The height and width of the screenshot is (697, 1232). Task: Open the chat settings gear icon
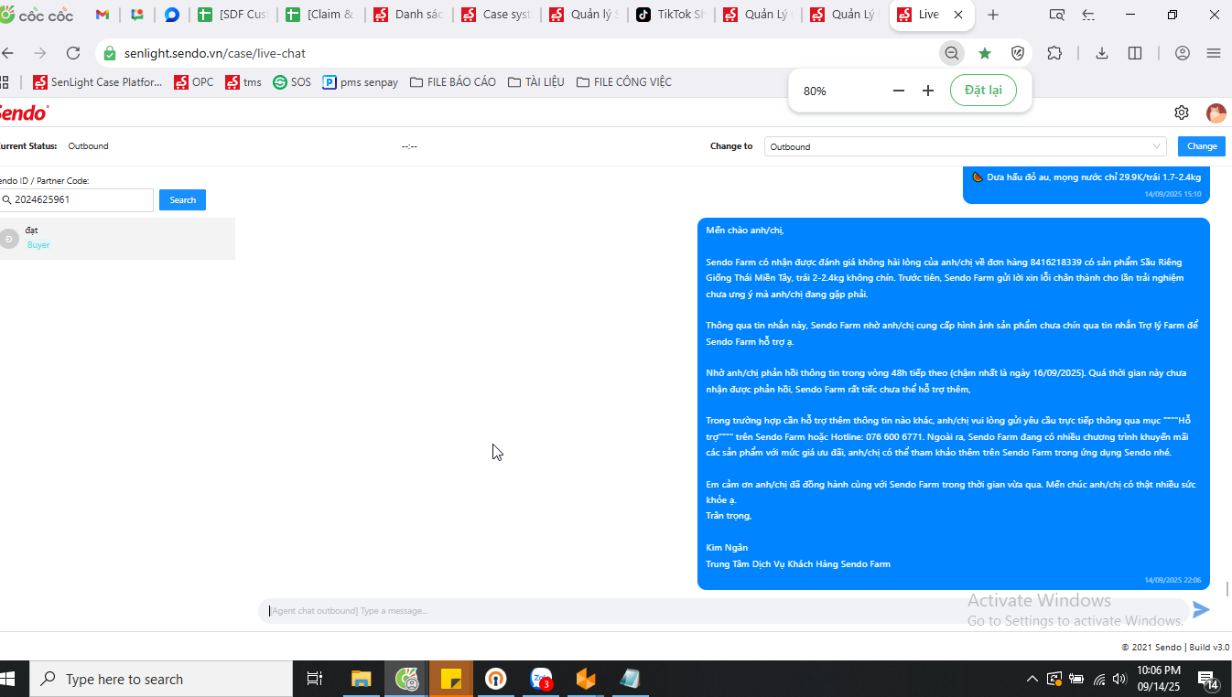coord(1182,113)
